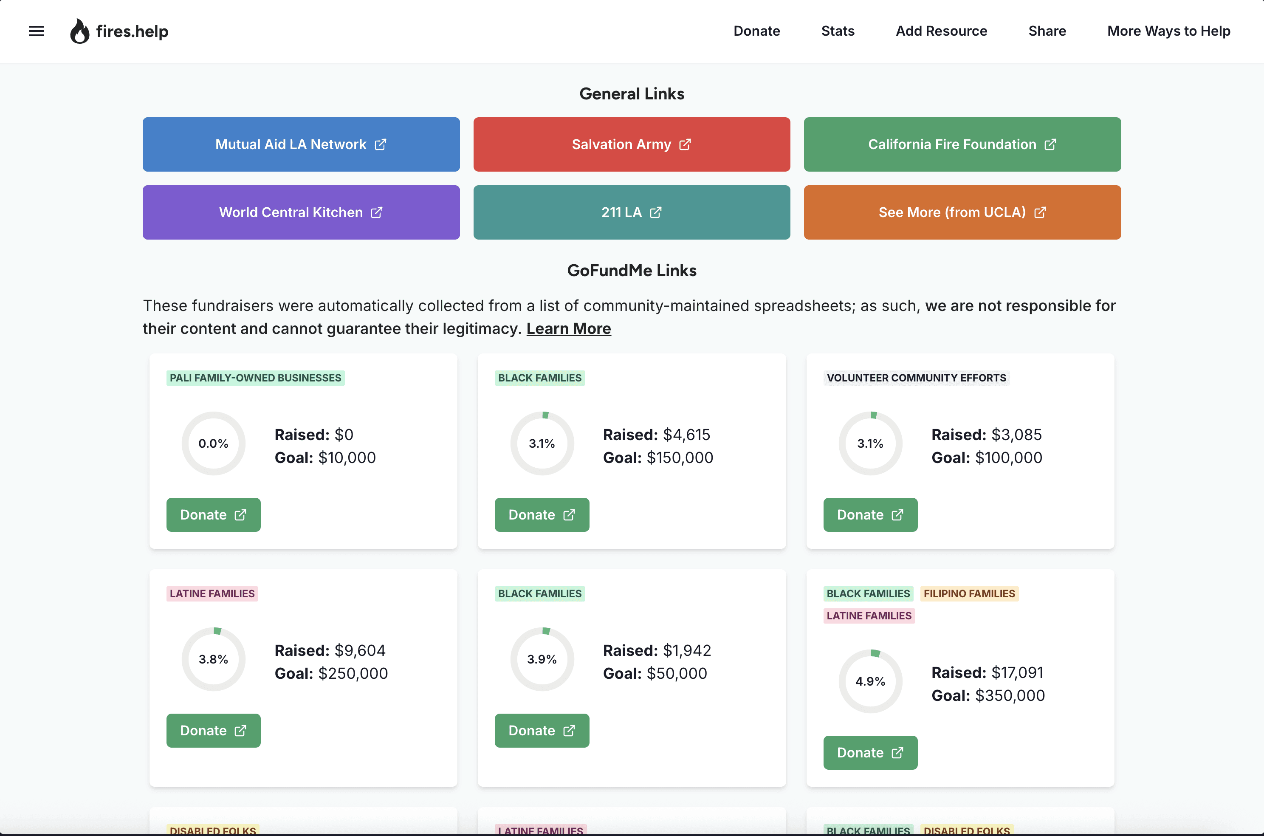Viewport: 1264px width, 836px height.
Task: Open More Ways to Help page
Action: (x=1168, y=31)
